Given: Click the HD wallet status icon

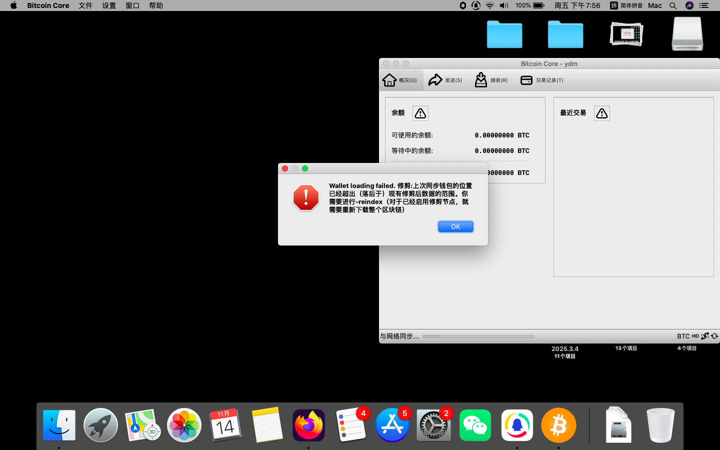Looking at the screenshot, I should click(x=695, y=336).
